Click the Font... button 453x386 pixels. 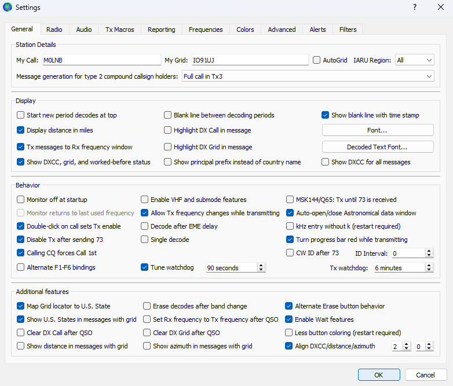pyautogui.click(x=377, y=130)
